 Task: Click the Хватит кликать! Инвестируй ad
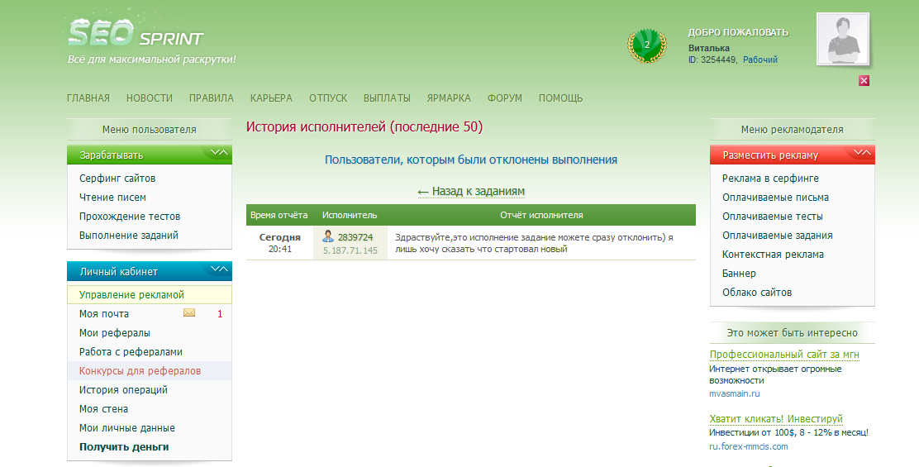pyautogui.click(x=776, y=419)
